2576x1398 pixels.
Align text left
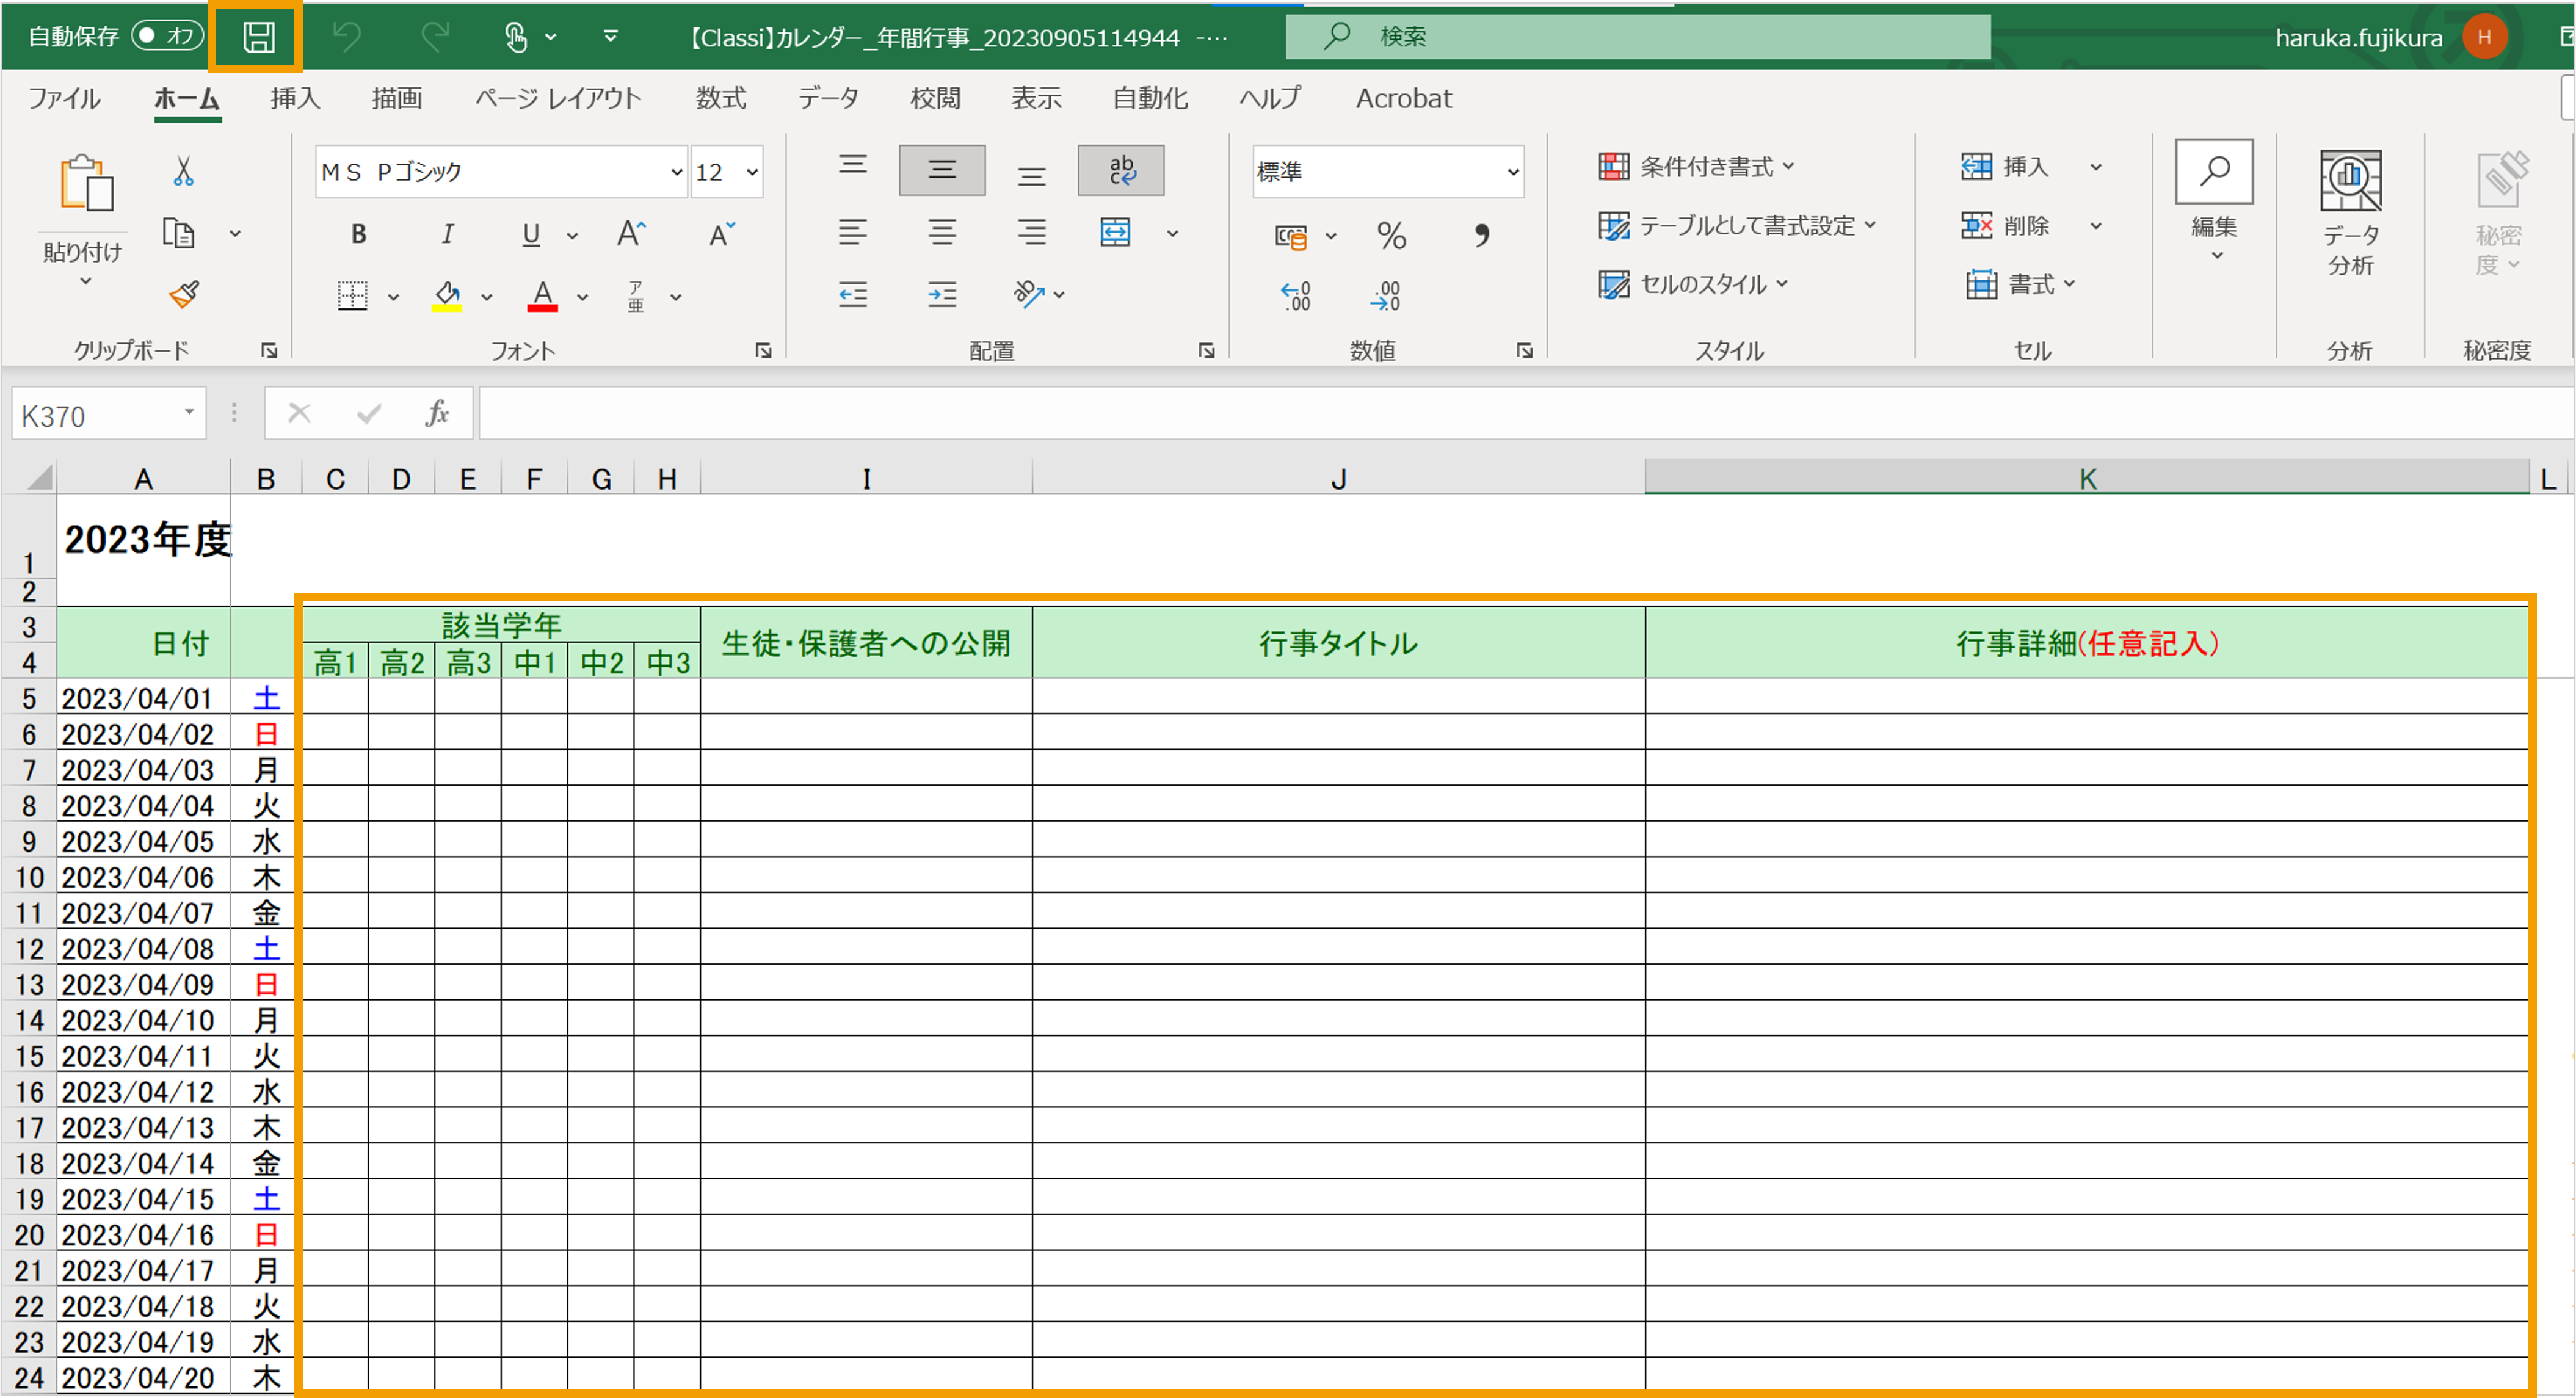coord(852,233)
